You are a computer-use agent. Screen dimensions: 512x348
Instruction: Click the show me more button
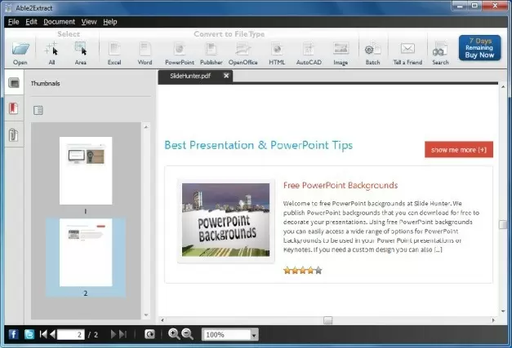pyautogui.click(x=458, y=149)
